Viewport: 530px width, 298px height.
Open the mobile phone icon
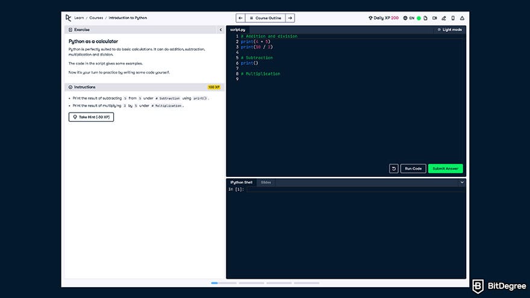tap(453, 18)
